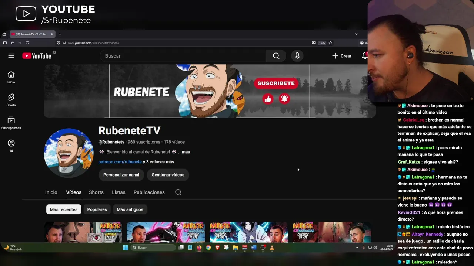
Task: Open the sidebar toggle icon in Firefox toolbar
Action: (5, 43)
